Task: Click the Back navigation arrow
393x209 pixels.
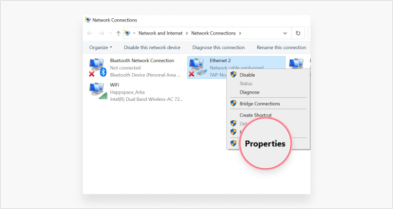Action: tap(90, 33)
